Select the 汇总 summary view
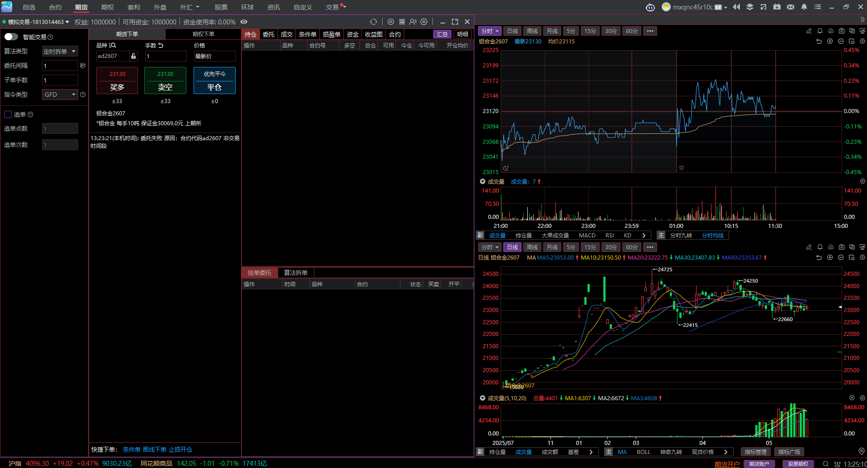 coord(442,34)
